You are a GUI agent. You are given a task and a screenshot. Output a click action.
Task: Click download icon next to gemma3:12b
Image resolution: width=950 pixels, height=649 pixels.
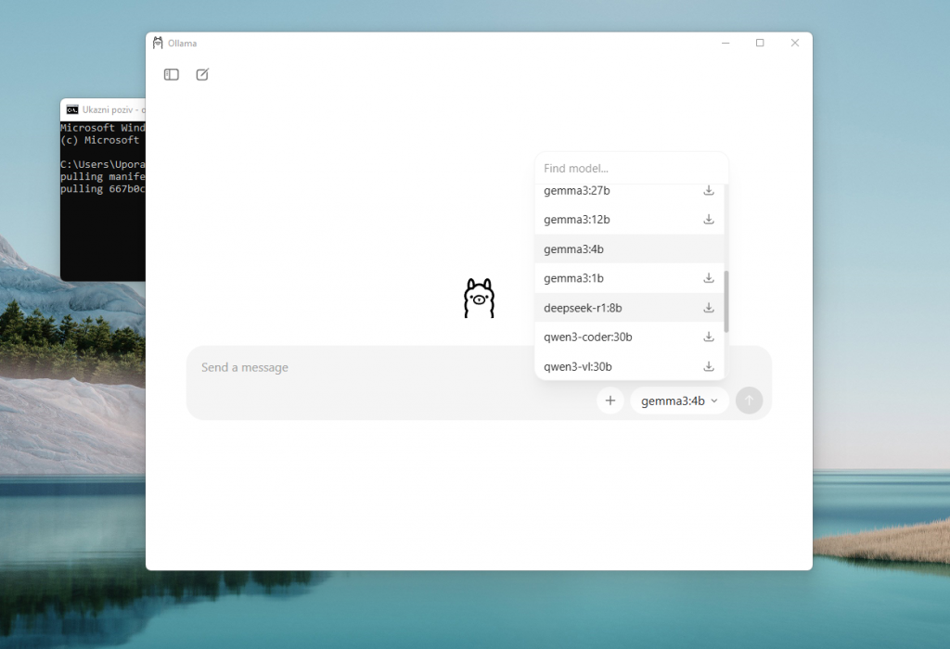(709, 220)
